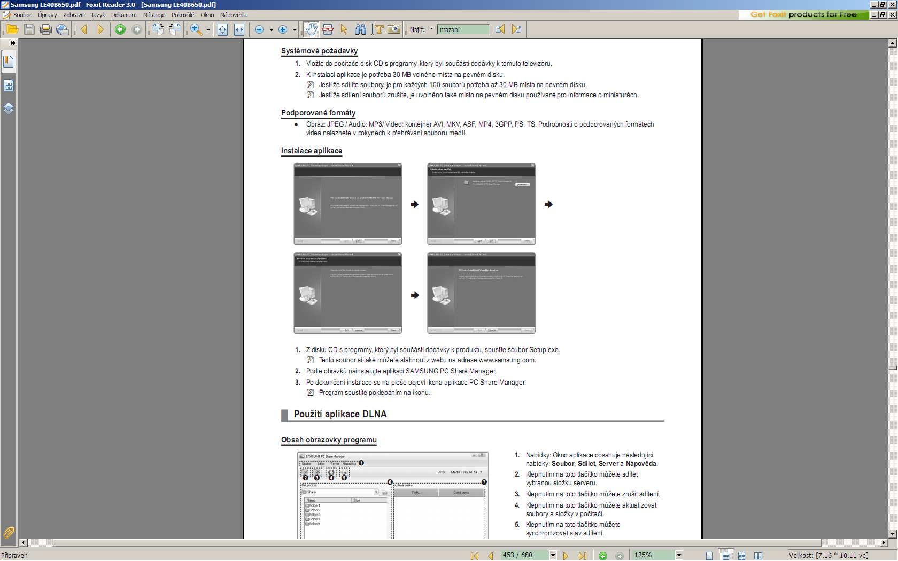
Task: Open the Okno menu
Action: [x=207, y=15]
